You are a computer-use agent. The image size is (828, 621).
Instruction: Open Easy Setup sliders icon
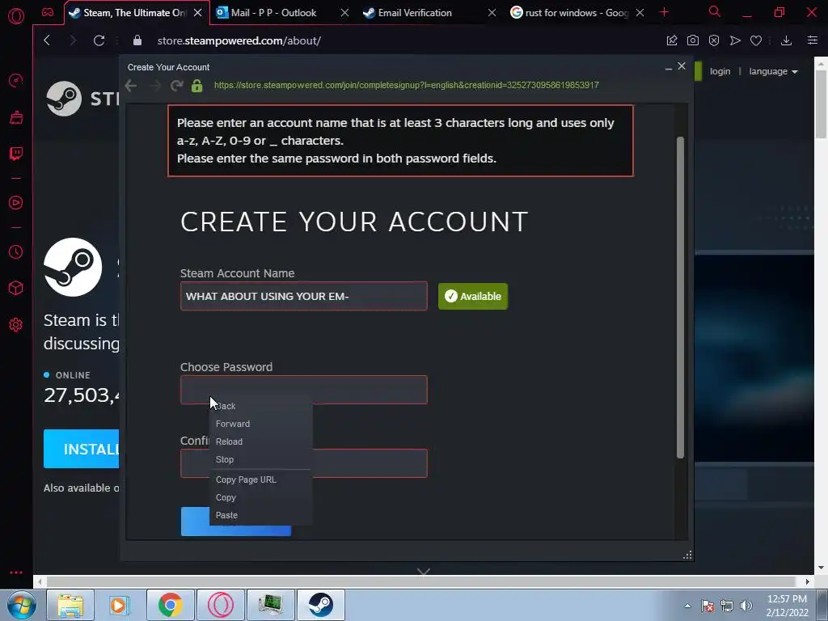[813, 40]
